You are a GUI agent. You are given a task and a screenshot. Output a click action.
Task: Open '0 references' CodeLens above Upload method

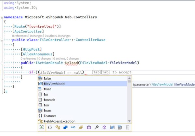(28, 58)
